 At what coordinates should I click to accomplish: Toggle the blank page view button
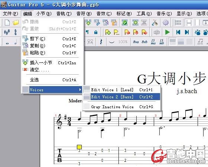coord(197,23)
